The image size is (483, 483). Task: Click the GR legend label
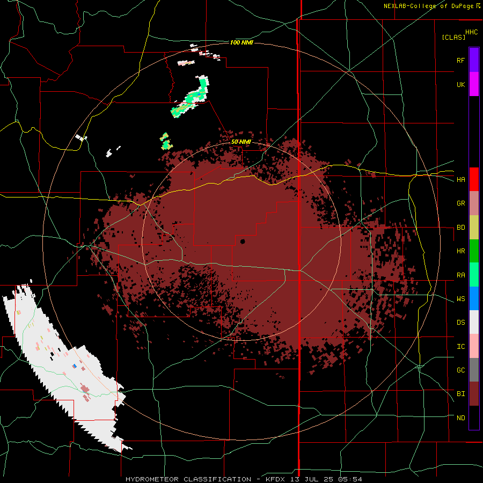pyautogui.click(x=460, y=203)
